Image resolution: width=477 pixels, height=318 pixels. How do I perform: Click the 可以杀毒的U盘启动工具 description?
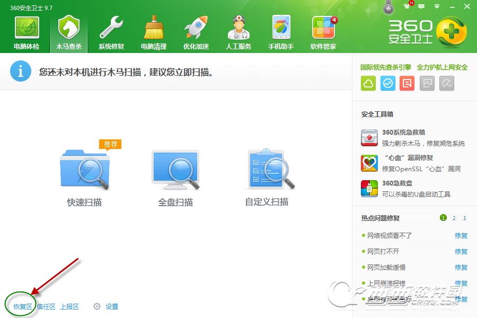pos(416,194)
